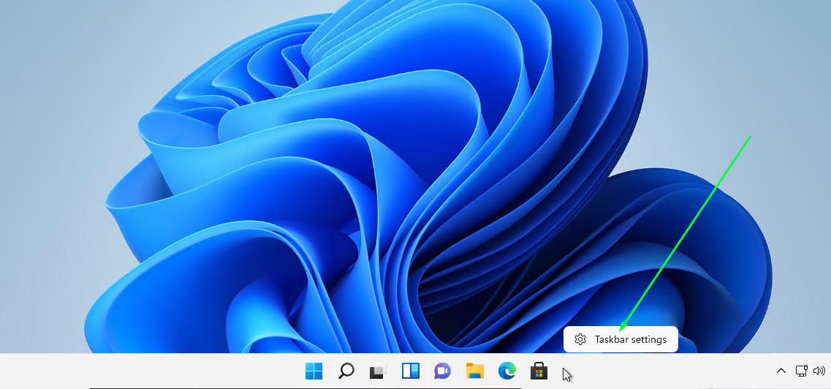
Task: Click the gear icon beside Taskbar settings
Action: [x=580, y=339]
